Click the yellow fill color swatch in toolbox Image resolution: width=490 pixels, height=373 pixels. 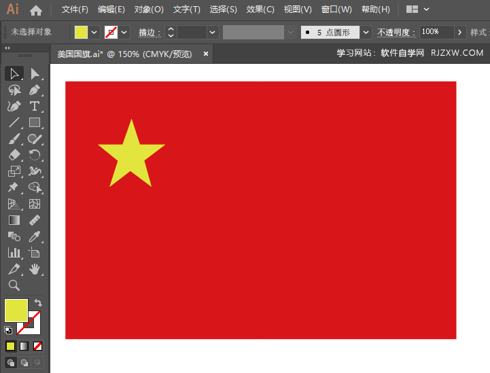pos(16,310)
